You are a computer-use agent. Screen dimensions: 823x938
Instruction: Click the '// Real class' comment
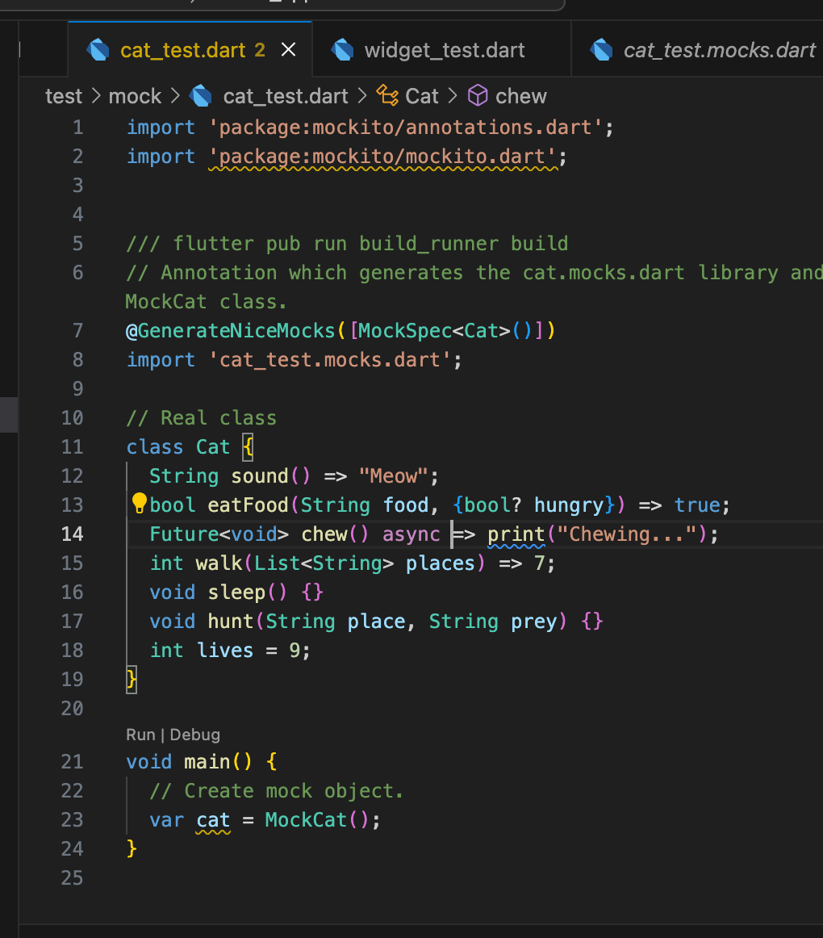(202, 418)
